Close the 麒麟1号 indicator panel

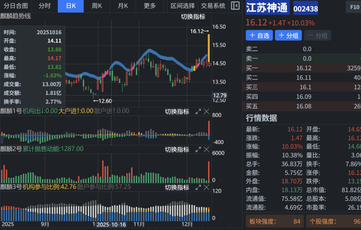coord(206,111)
